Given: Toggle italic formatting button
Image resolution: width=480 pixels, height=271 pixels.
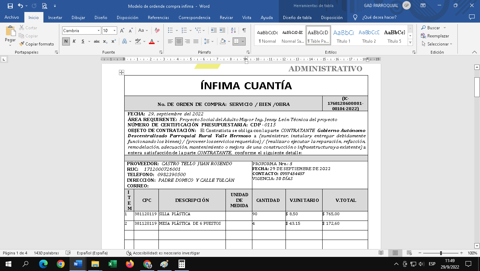Looking at the screenshot, I should pyautogui.click(x=74, y=41).
